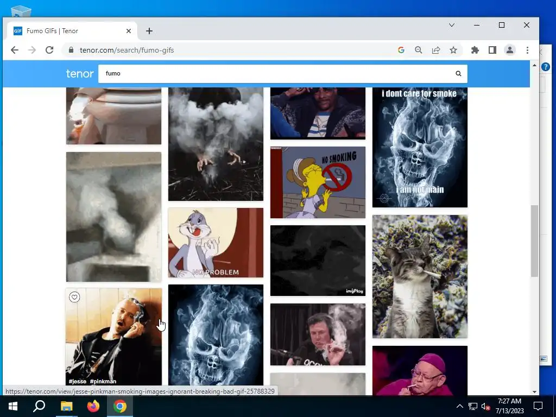Click Chrome icon in taskbar

pos(120,406)
